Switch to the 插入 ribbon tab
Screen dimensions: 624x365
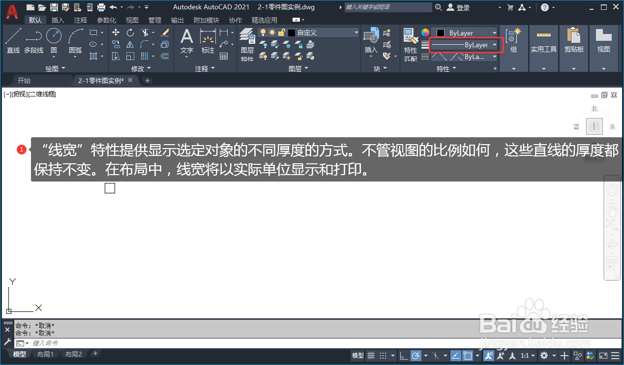point(58,20)
